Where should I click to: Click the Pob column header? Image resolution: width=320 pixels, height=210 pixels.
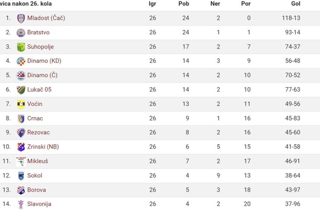(184, 3)
